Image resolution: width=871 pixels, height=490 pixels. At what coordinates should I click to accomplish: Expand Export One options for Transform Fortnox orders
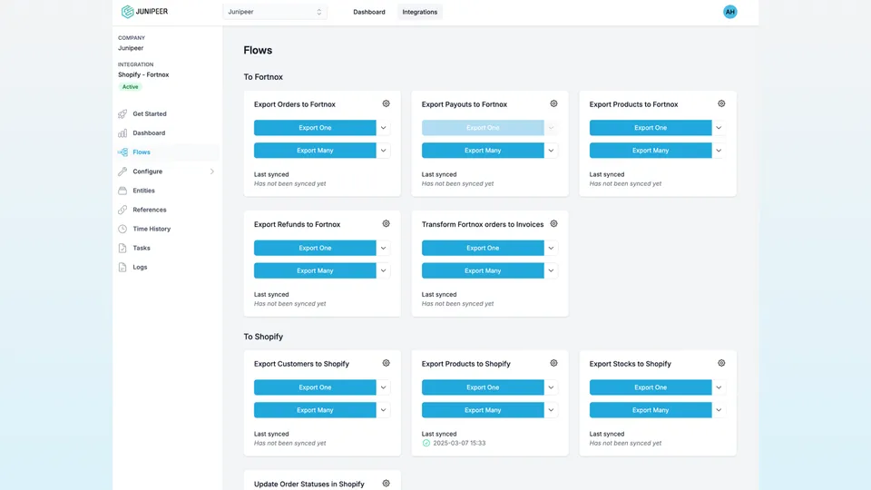(551, 248)
